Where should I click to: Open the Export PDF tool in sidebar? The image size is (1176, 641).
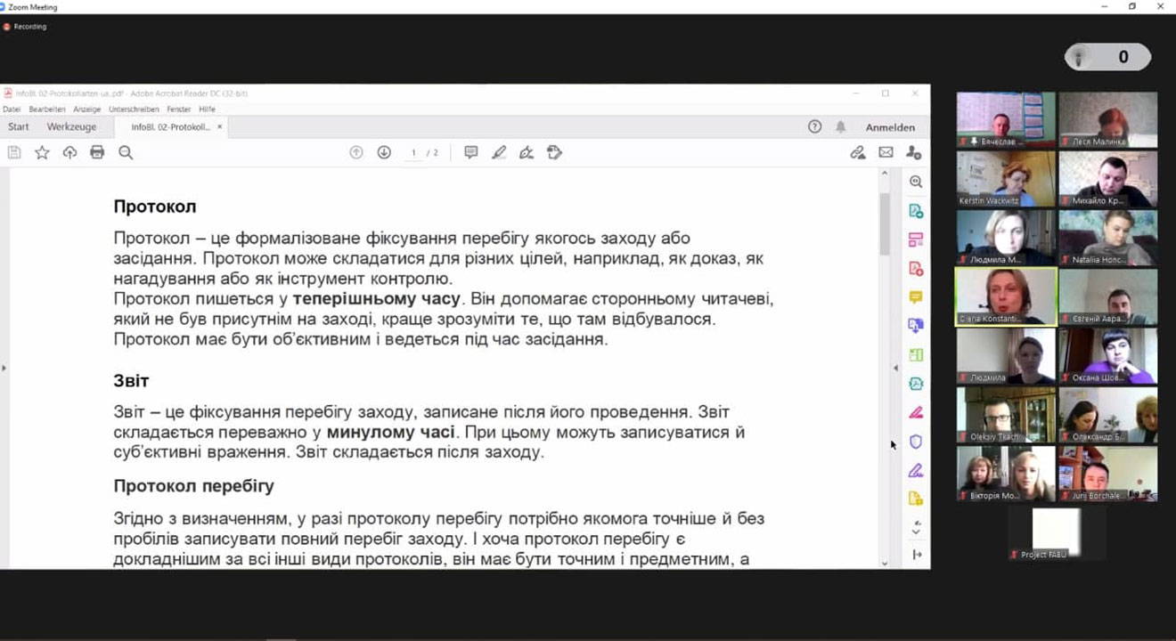pyautogui.click(x=916, y=211)
